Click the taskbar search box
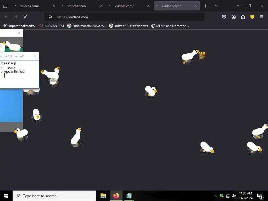 pyautogui.click(x=54, y=196)
